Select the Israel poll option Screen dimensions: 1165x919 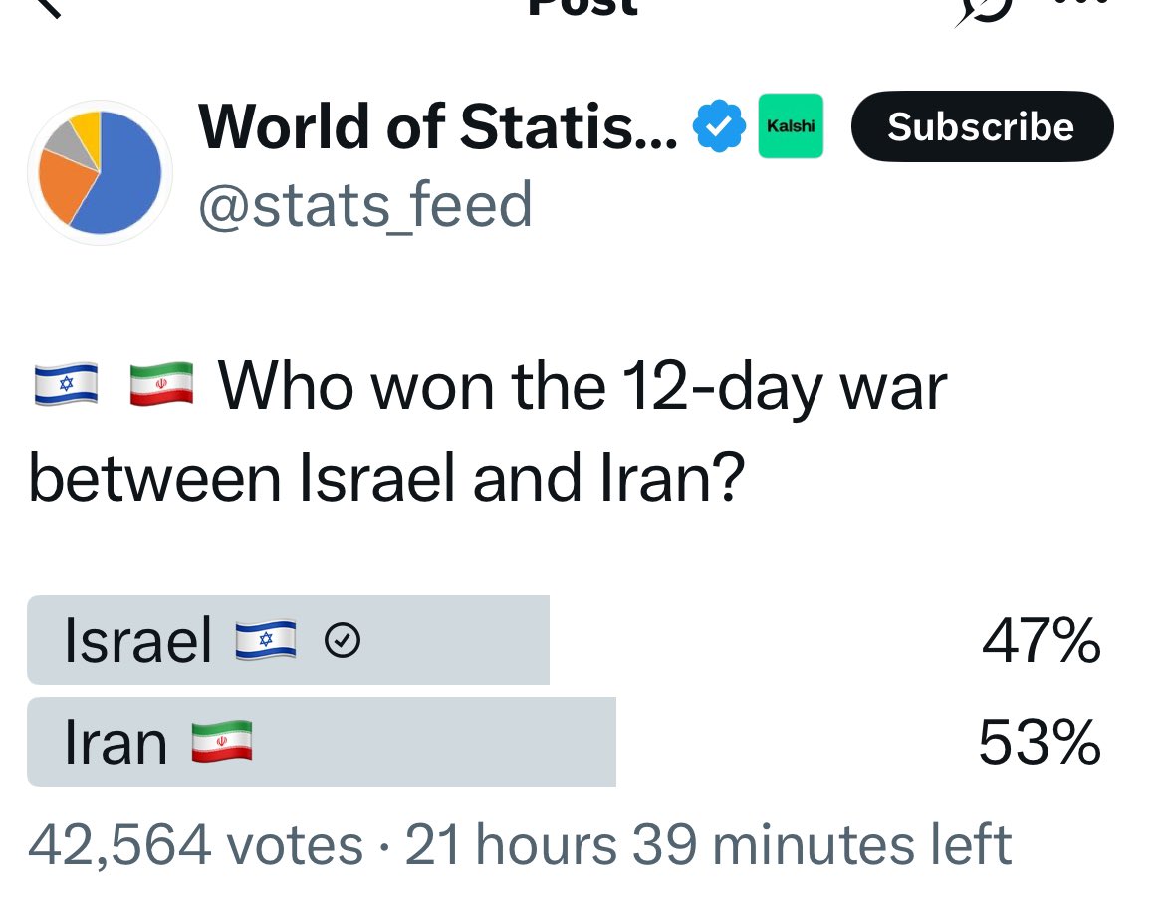[x=565, y=639]
